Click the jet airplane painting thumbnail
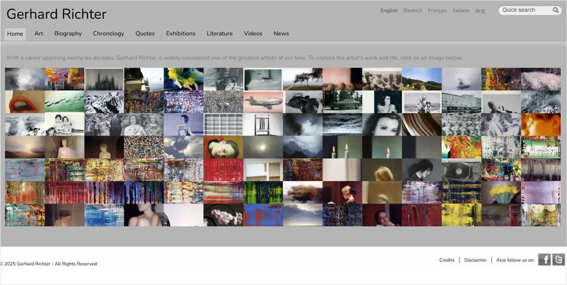The image size is (567, 285). coord(263,102)
